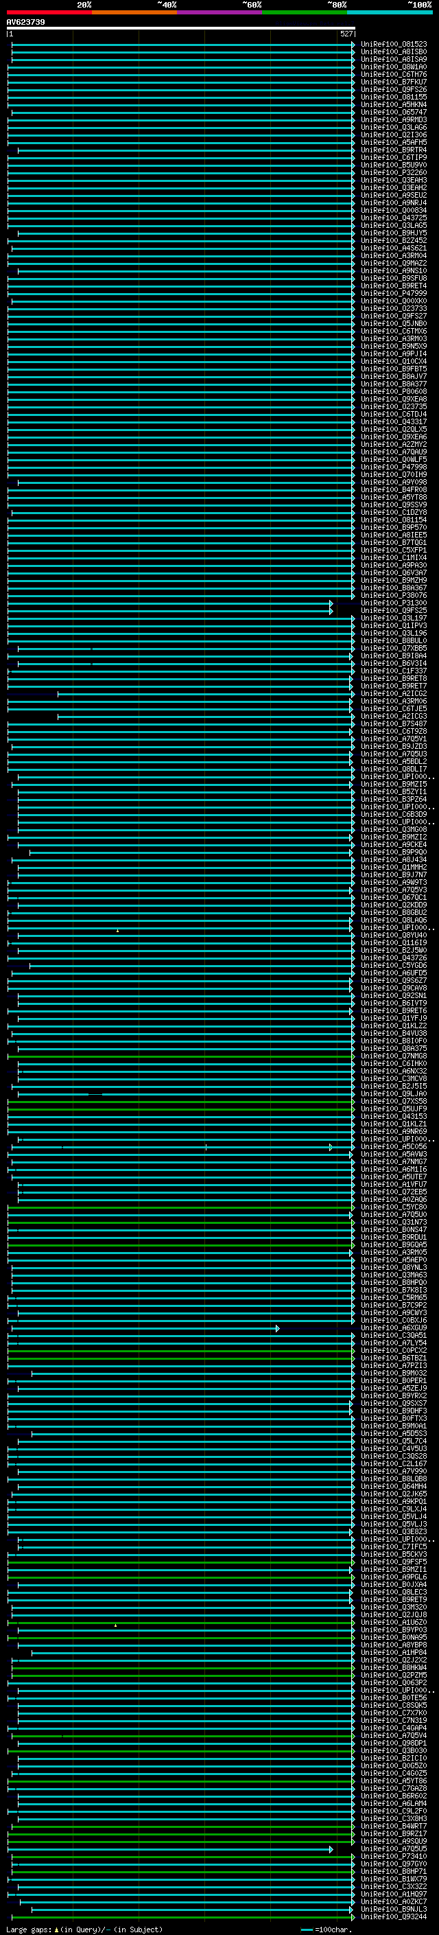This screenshot has height=1935, width=439.
Task: Select label UniRef100_C1F337
Action: 394,671
